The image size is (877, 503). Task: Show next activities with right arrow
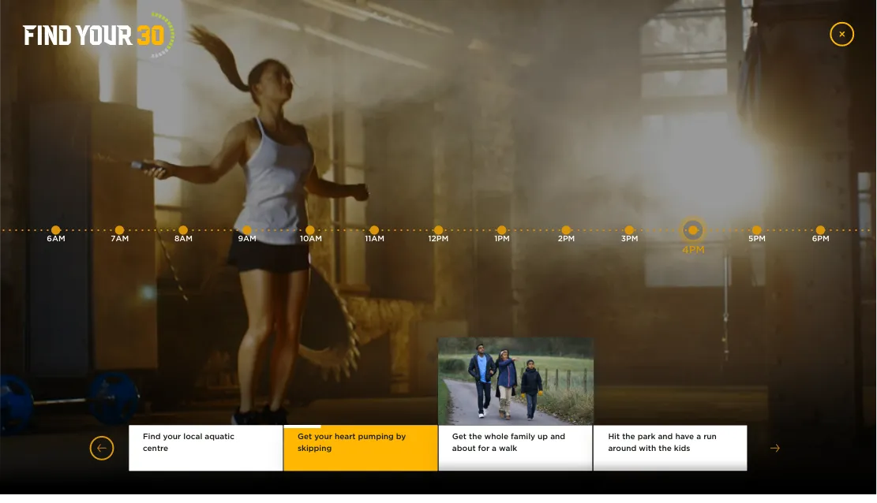[x=774, y=449]
